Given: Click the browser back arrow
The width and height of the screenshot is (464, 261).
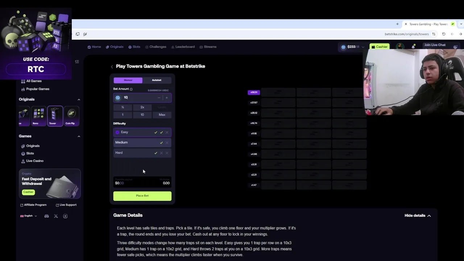Looking at the screenshot, I should (x=452, y=34).
